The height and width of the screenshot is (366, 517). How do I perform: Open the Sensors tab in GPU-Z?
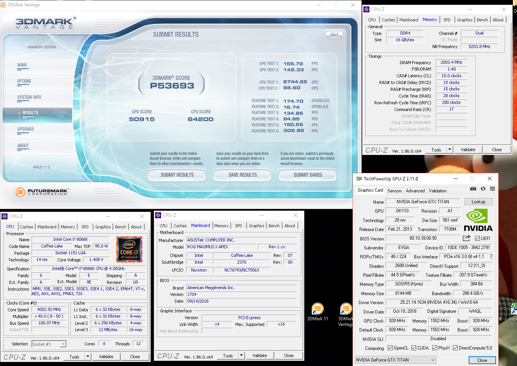394,191
